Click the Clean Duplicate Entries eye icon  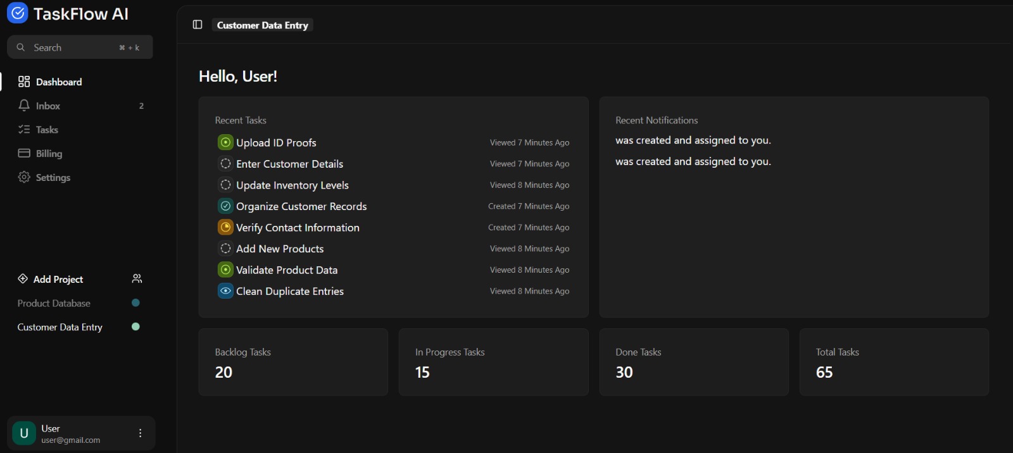point(225,291)
